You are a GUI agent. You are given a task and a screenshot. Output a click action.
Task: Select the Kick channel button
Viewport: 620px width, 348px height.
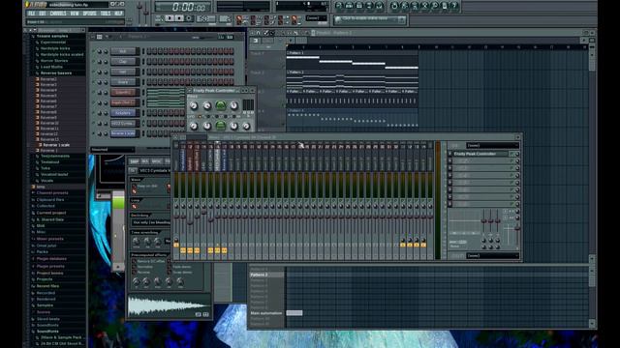tap(123, 51)
